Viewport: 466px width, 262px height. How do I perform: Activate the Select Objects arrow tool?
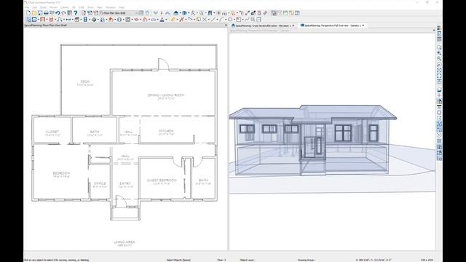[x=29, y=20]
